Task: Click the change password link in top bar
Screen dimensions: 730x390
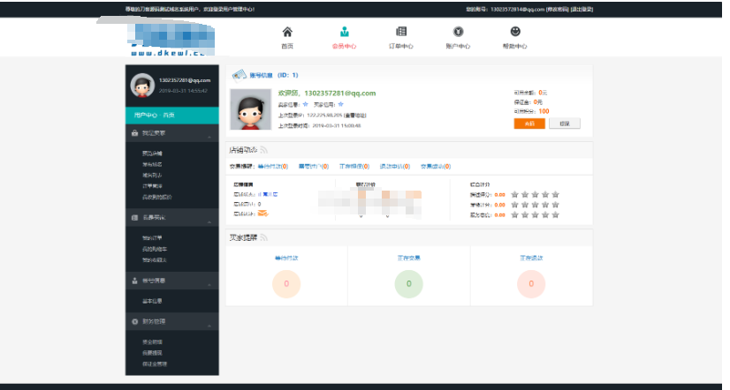Action: [x=559, y=10]
